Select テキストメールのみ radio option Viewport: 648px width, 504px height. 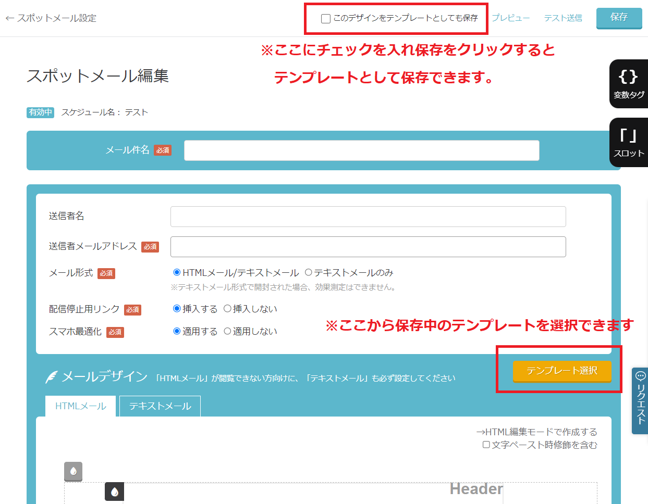(x=308, y=272)
